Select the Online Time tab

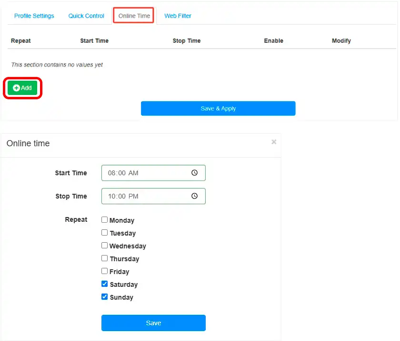pyautogui.click(x=134, y=16)
